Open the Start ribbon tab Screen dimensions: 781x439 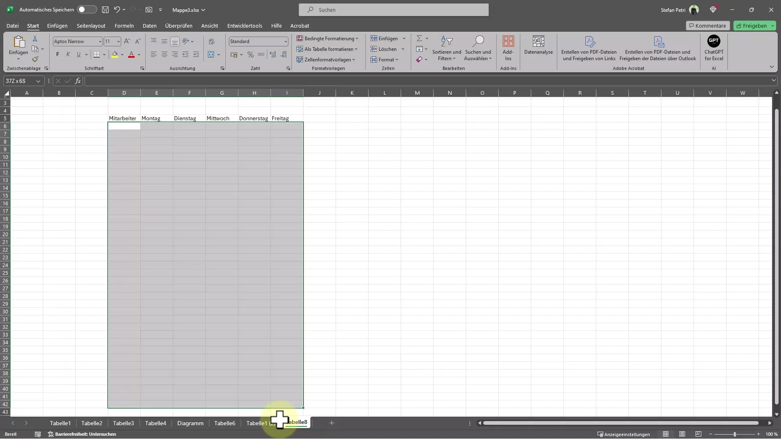33,25
